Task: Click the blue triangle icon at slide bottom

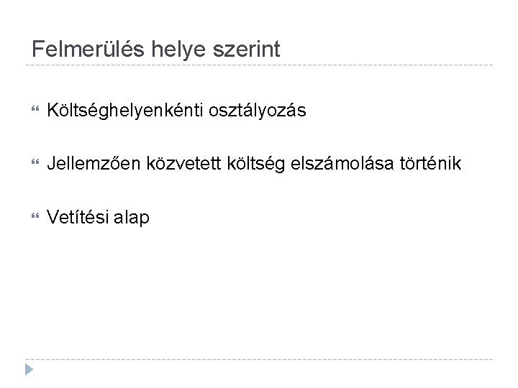Action: pyautogui.click(x=27, y=369)
